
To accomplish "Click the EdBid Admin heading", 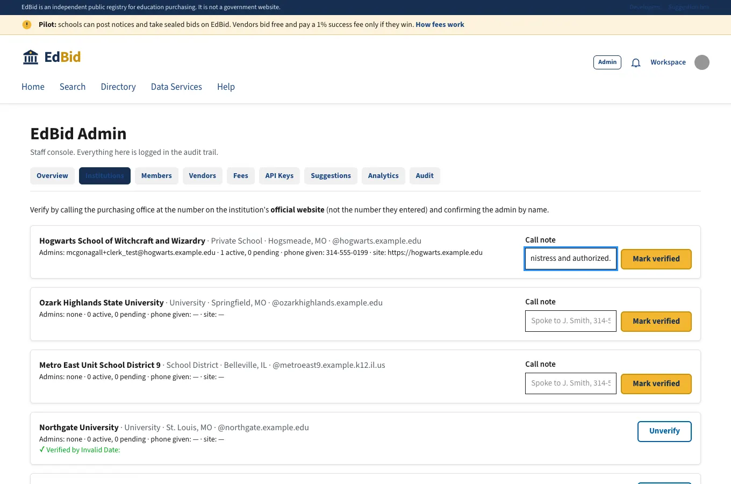I will 78,133.
